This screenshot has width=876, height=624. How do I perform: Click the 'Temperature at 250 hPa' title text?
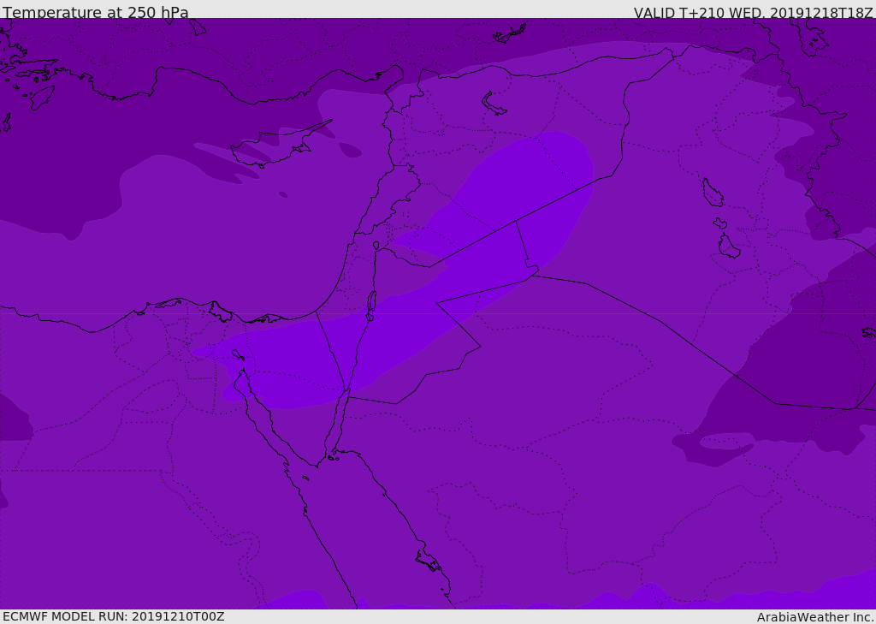[x=96, y=12]
